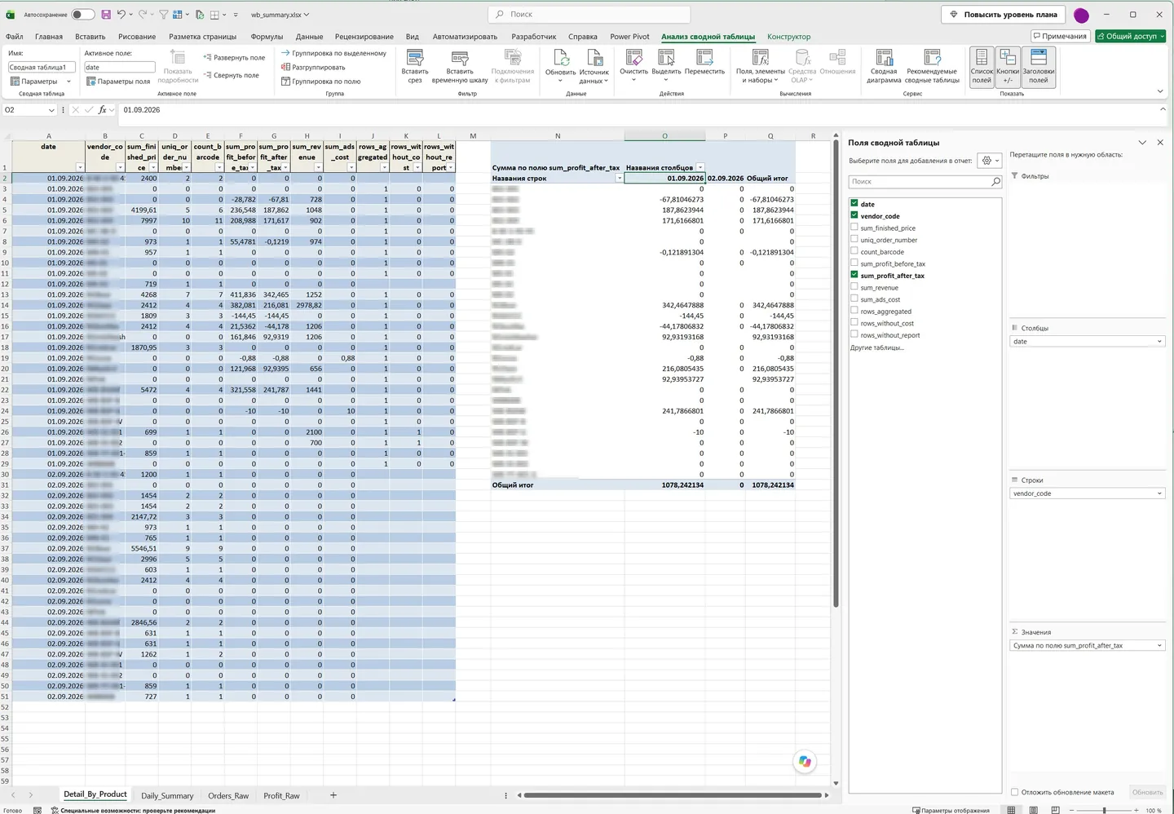The height and width of the screenshot is (814, 1174).
Task: Open the Названия столбцов filter dropdown
Action: point(700,168)
